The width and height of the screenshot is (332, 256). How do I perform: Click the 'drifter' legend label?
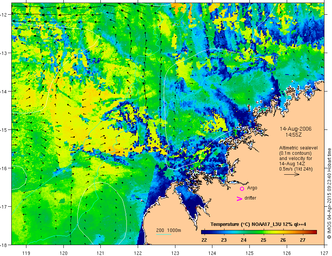coord(250,198)
